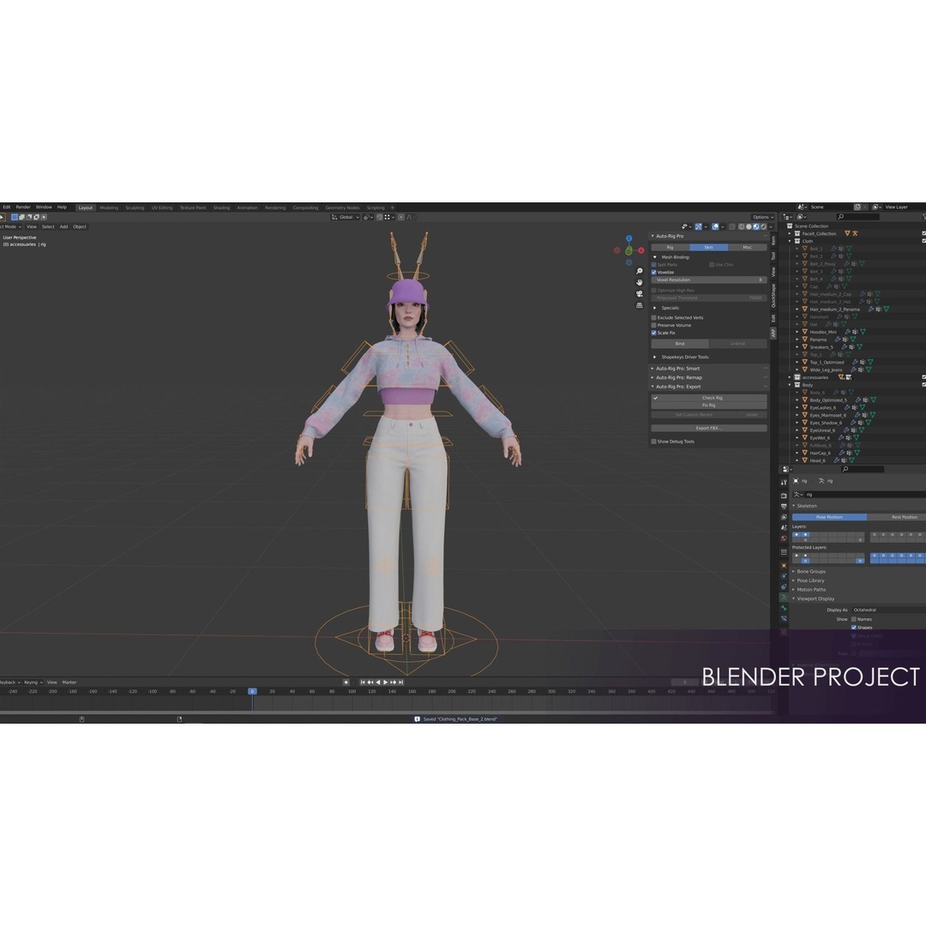Click the red X axis on navigation gizmo
This screenshot has width=926, height=926.
click(x=640, y=250)
